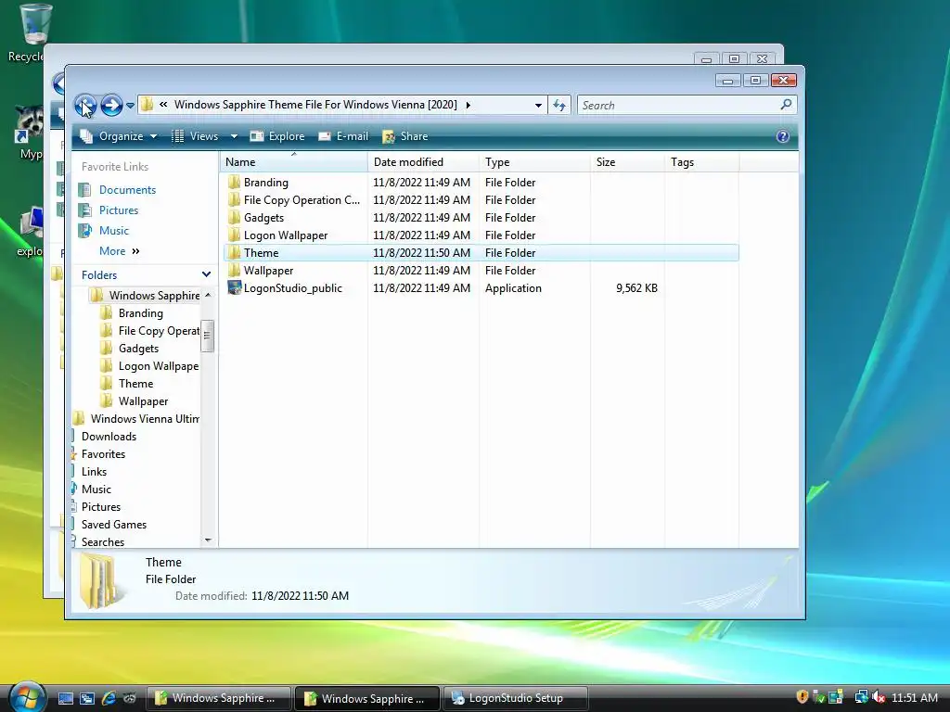Viewport: 950px width, 712px height.
Task: Click folder tree scrollbar down arrow
Action: point(208,540)
